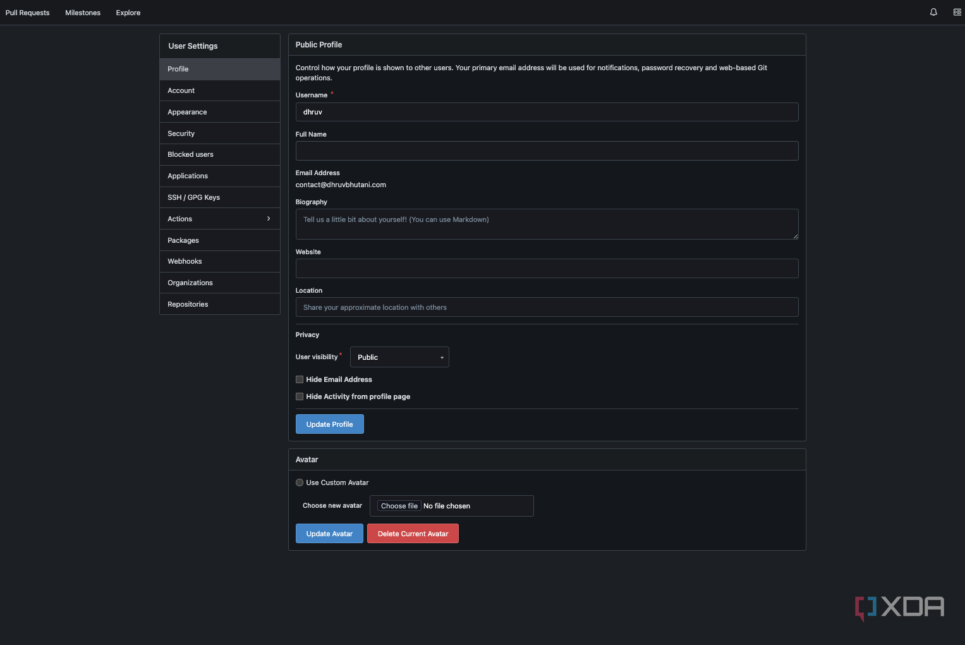This screenshot has height=645, width=965.
Task: Open SSH / GPG Keys settings
Action: click(220, 197)
